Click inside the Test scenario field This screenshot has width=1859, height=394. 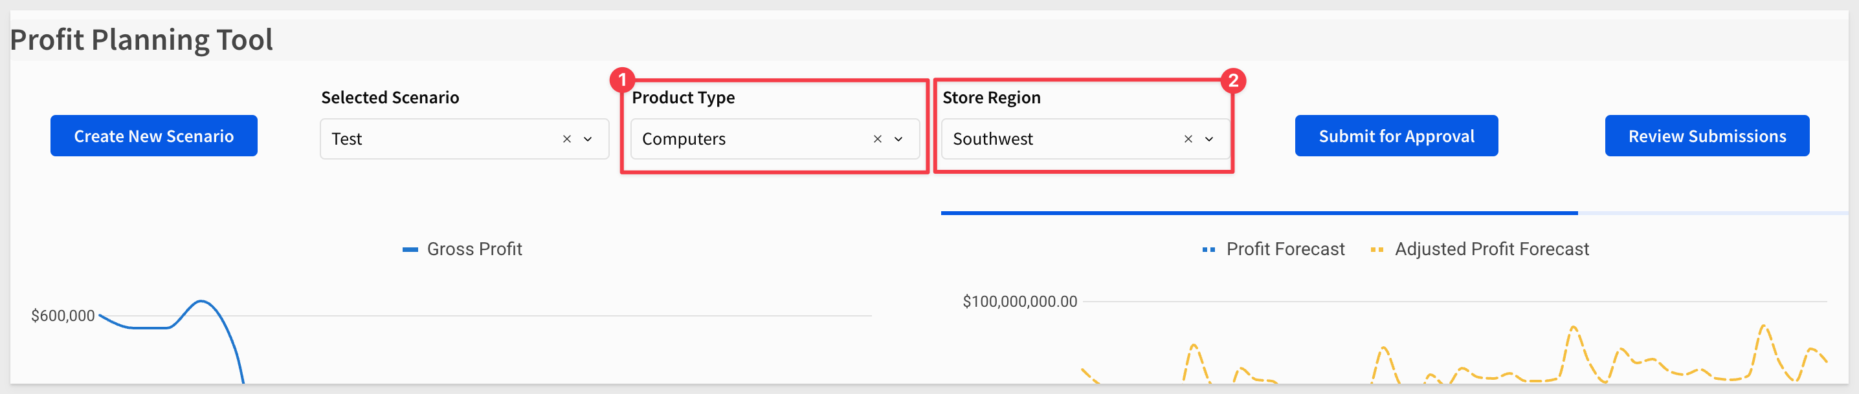[465, 139]
